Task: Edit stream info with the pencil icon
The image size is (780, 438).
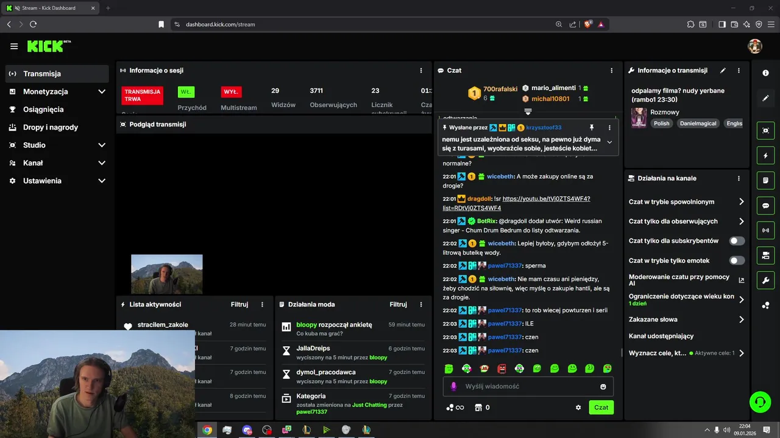Action: click(x=723, y=71)
